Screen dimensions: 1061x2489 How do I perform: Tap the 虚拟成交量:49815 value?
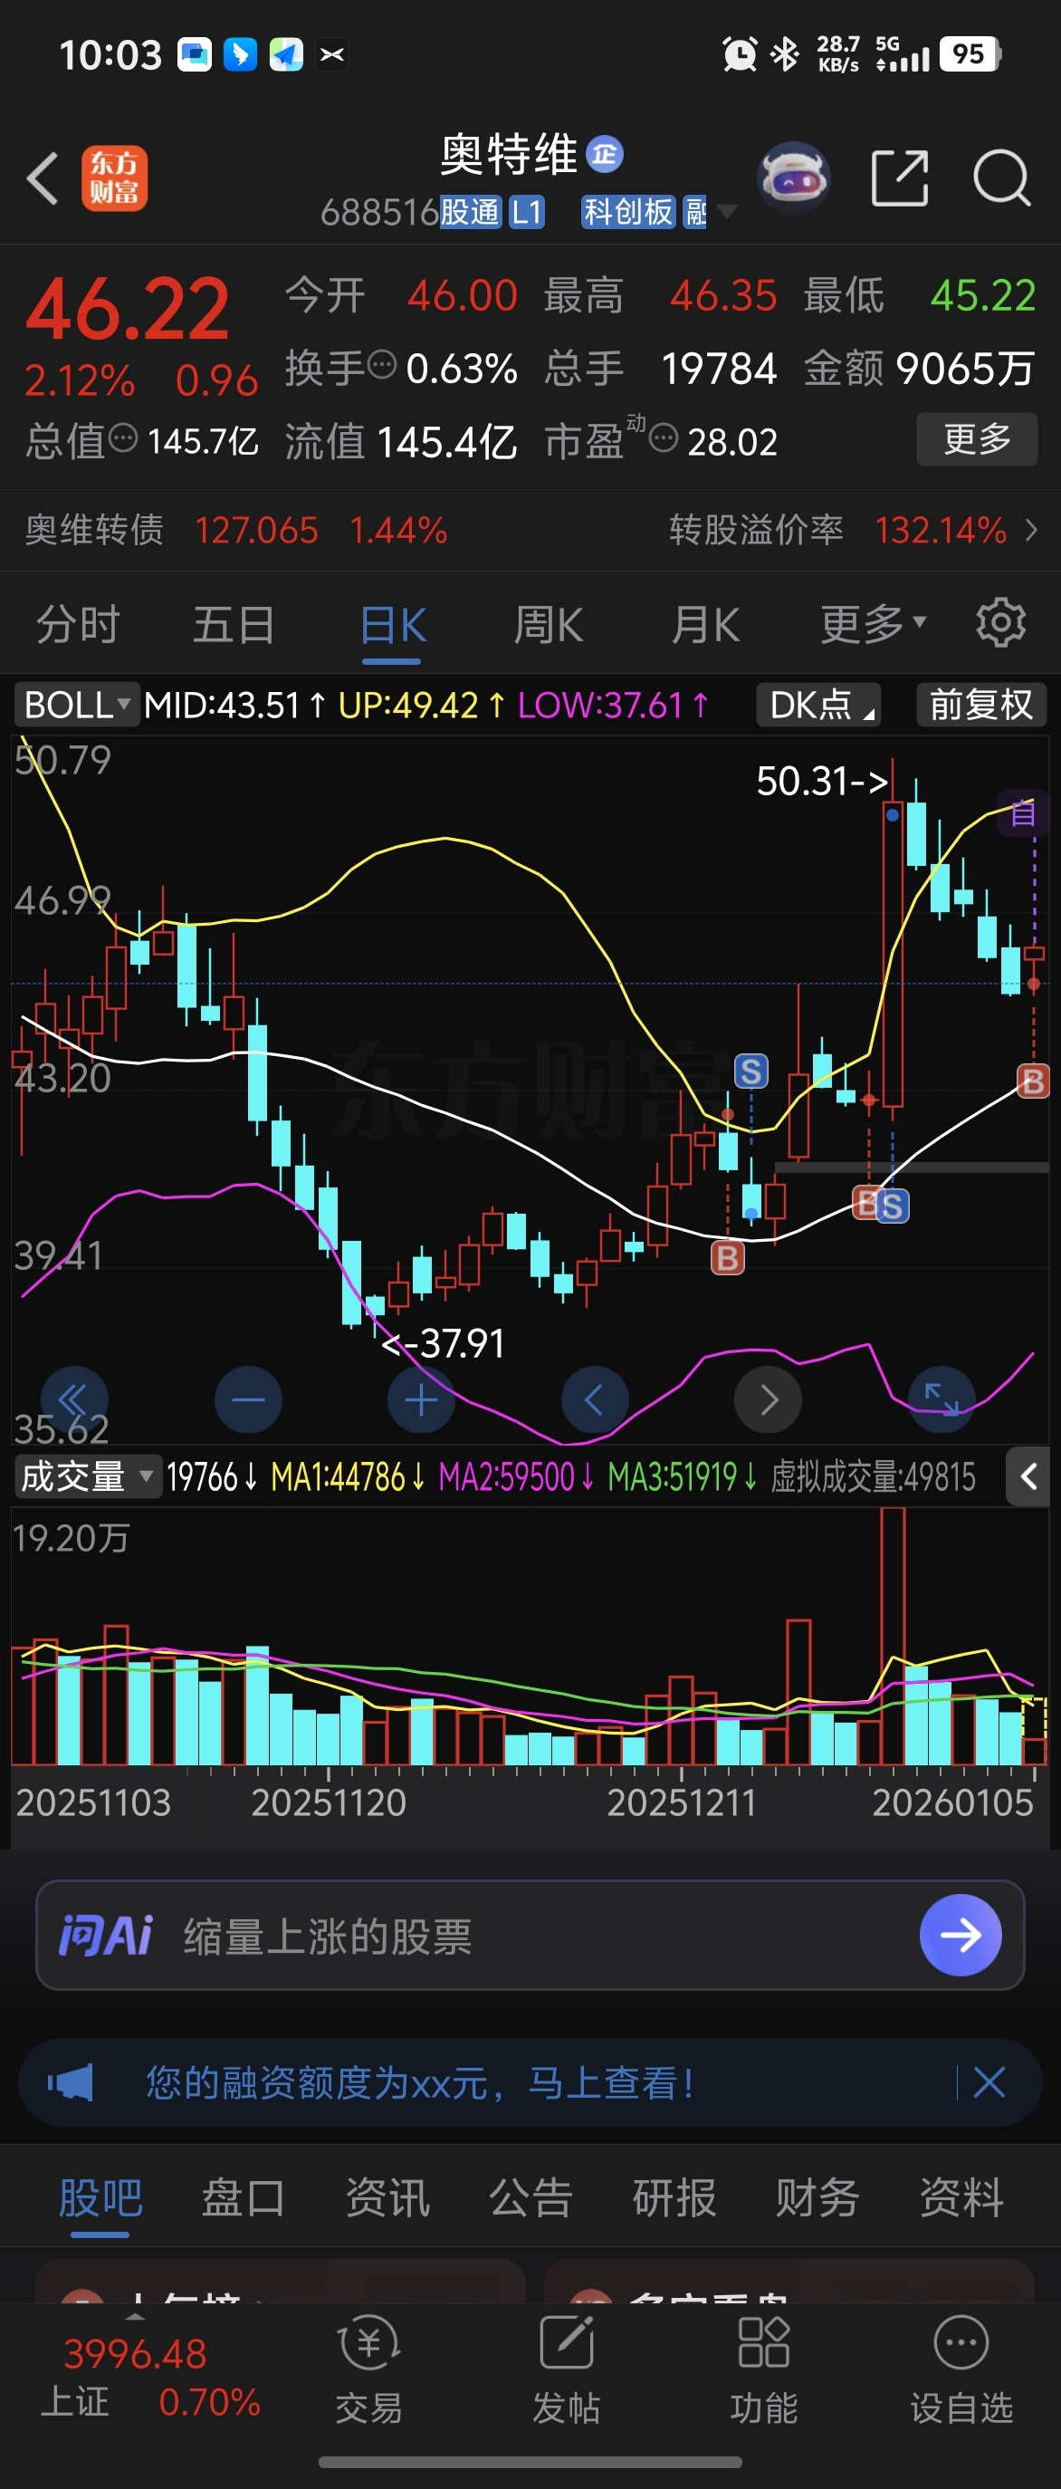[873, 1476]
